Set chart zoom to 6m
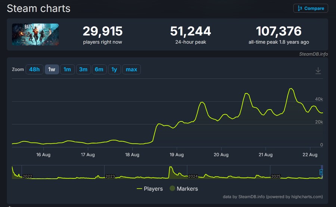This screenshot has height=207, width=336. tap(99, 69)
